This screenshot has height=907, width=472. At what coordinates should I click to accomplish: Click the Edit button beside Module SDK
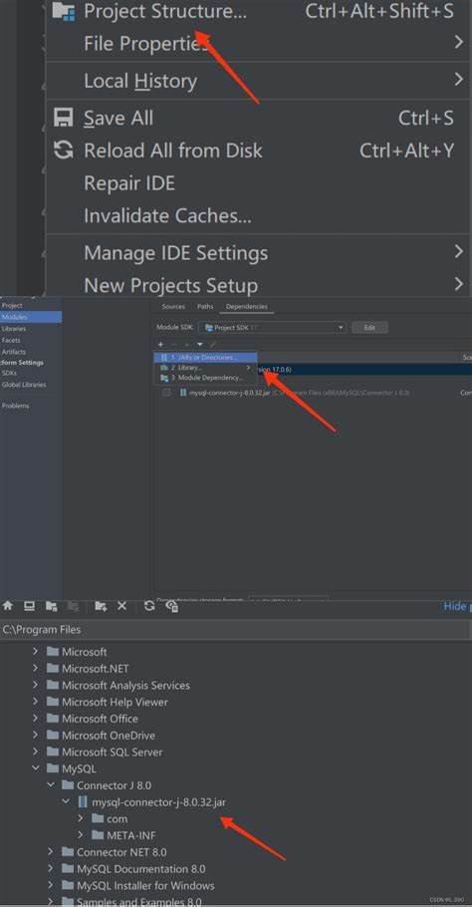pyautogui.click(x=369, y=327)
